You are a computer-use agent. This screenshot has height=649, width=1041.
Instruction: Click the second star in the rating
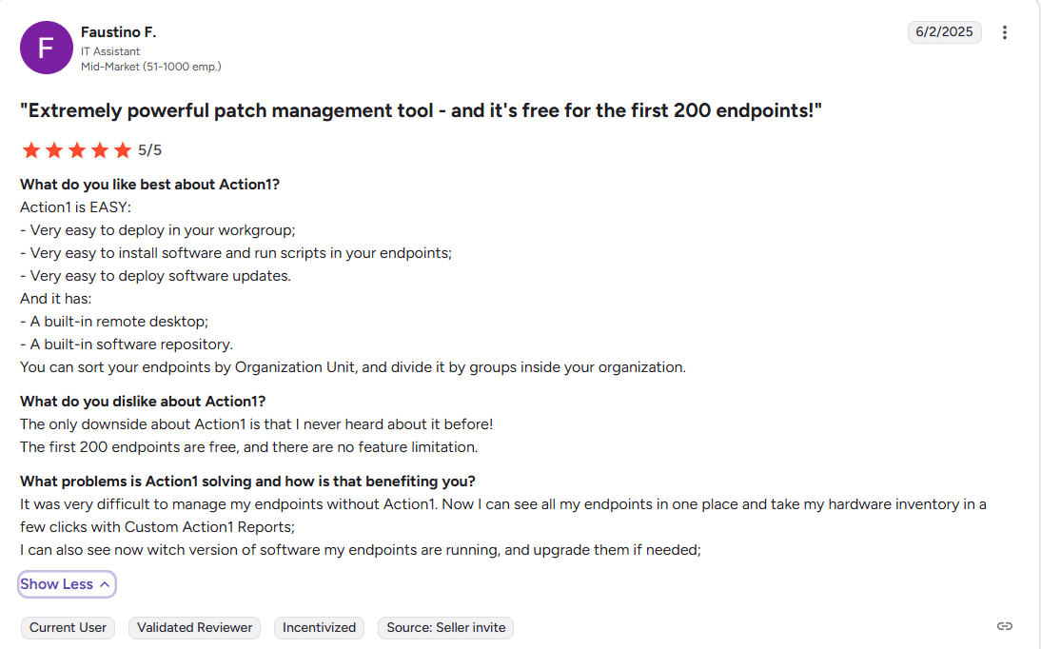(54, 150)
